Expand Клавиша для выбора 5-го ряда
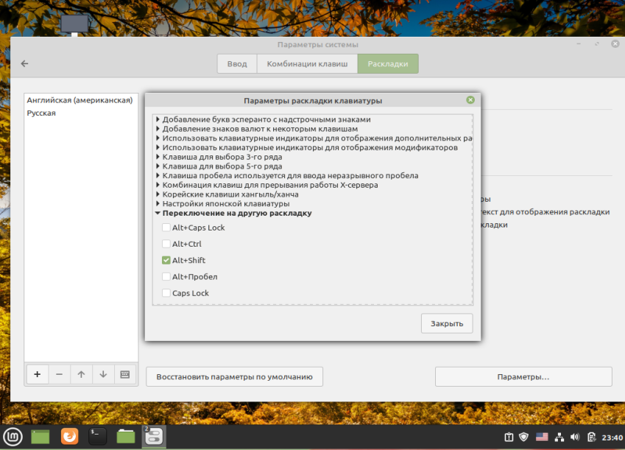Screen dimensions: 625x450 click(x=158, y=166)
